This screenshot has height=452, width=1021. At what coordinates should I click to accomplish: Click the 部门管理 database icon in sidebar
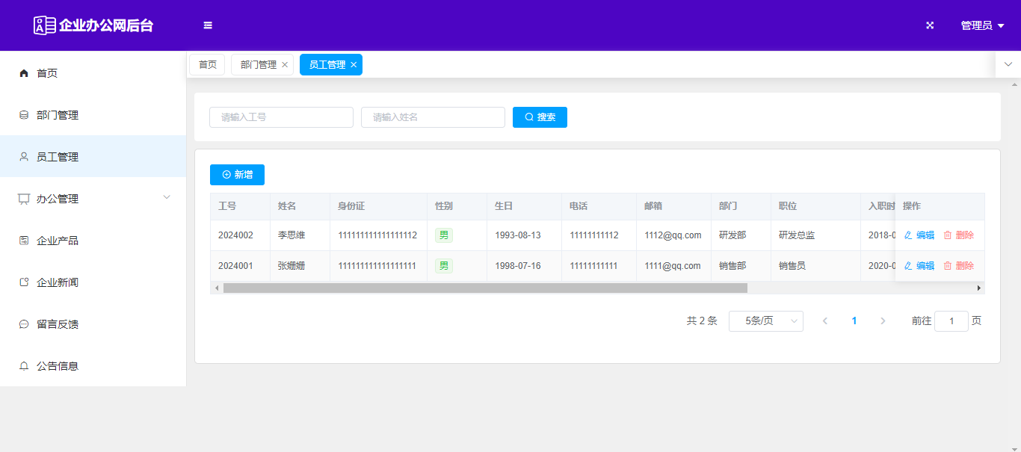(24, 115)
